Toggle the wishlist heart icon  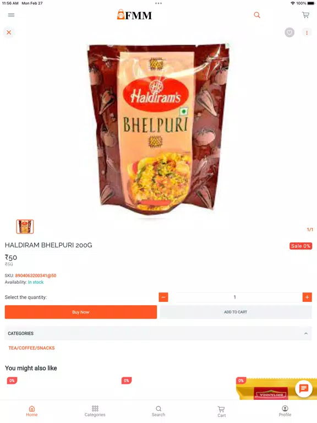289,32
